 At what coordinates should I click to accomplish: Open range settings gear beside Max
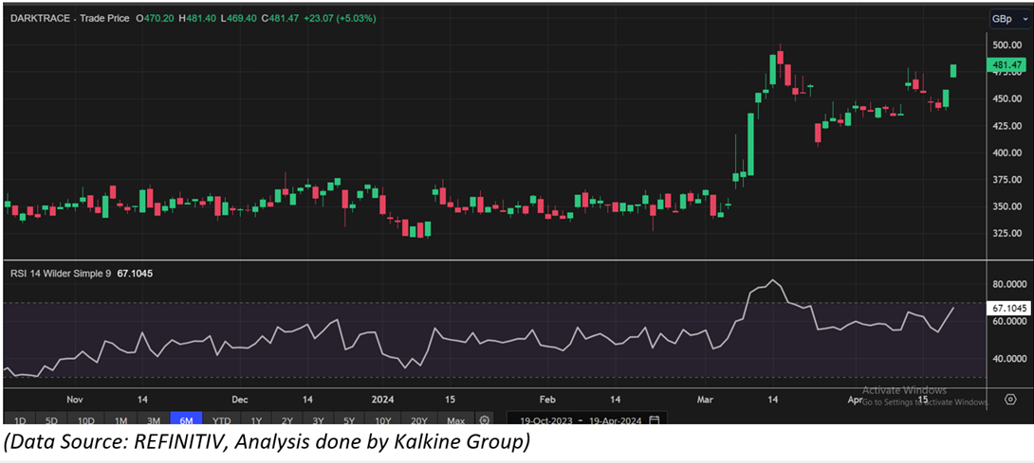[x=485, y=420]
